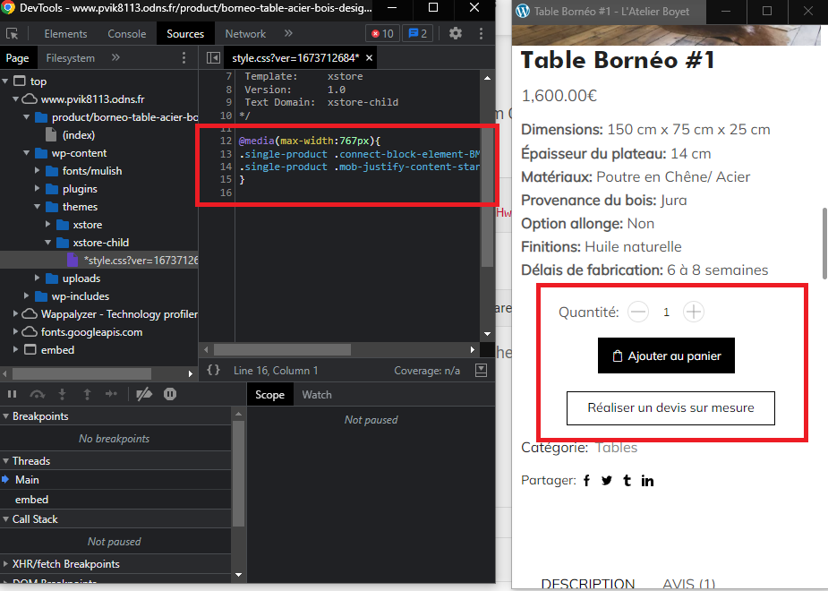Screen dimensions: 828x591
Task: Step out of current function icon
Action: pos(87,394)
